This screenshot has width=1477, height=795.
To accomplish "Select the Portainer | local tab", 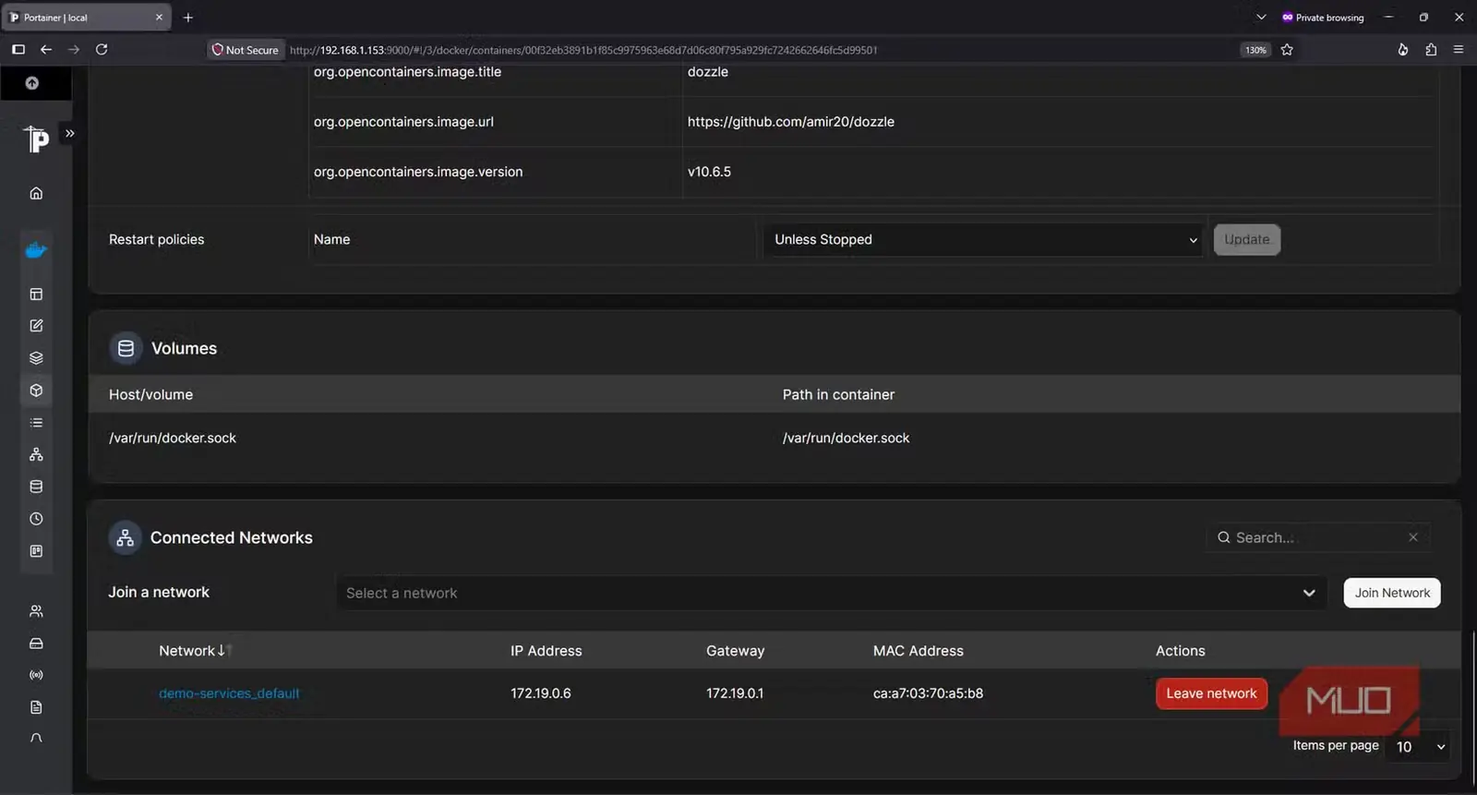I will pyautogui.click(x=85, y=18).
